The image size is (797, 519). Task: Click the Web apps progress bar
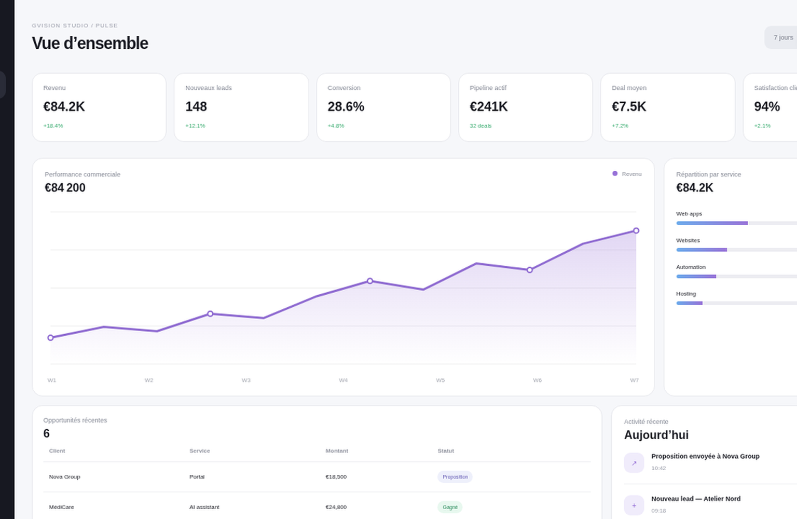(x=737, y=223)
